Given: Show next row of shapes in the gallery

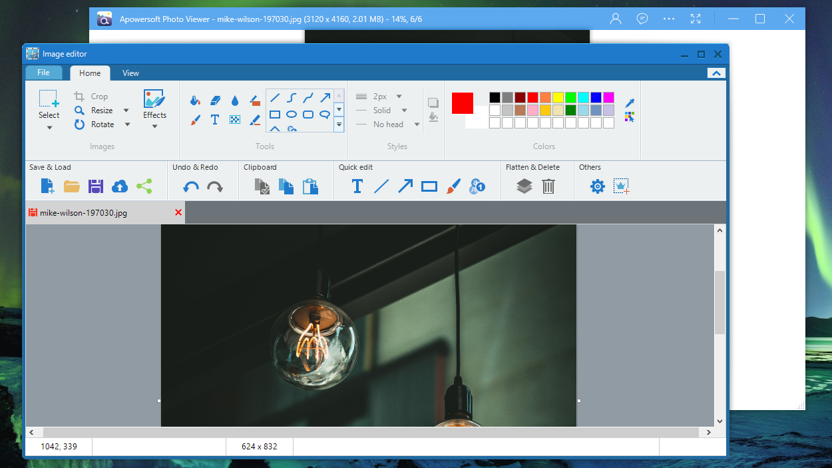Looking at the screenshot, I should point(339,109).
